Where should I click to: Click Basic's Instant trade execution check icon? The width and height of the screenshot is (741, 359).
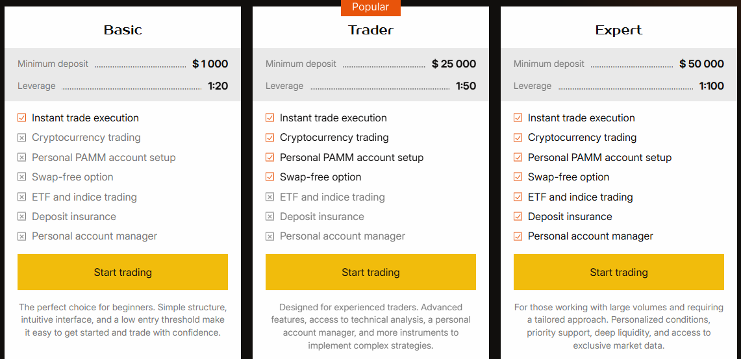(21, 118)
